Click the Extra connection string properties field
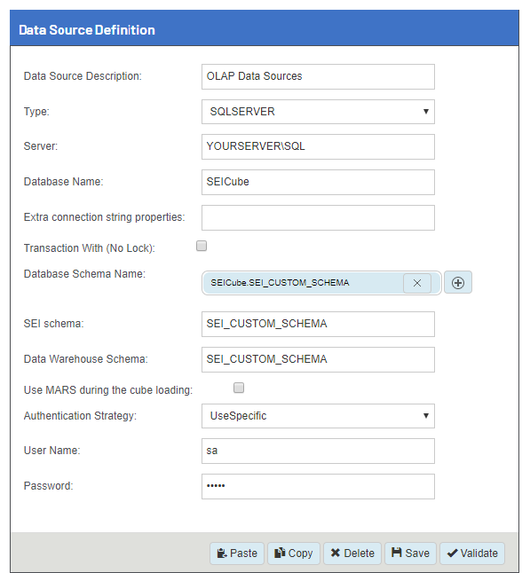The image size is (530, 573). (318, 217)
